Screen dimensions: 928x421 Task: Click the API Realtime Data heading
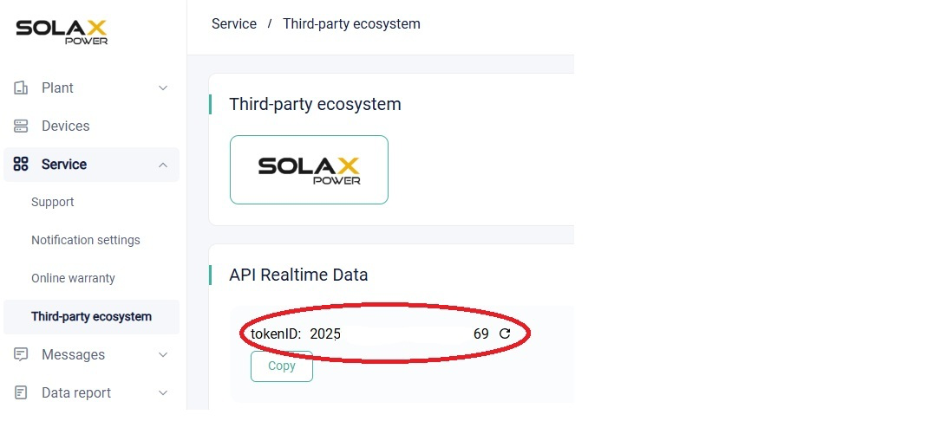pos(299,275)
